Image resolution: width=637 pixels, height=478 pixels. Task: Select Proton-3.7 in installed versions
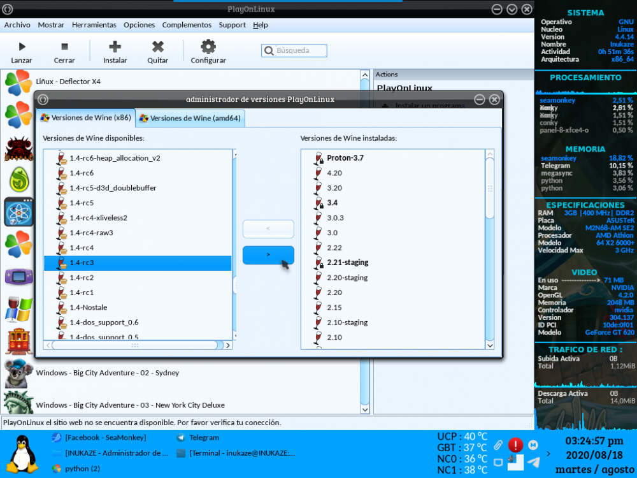[345, 158]
